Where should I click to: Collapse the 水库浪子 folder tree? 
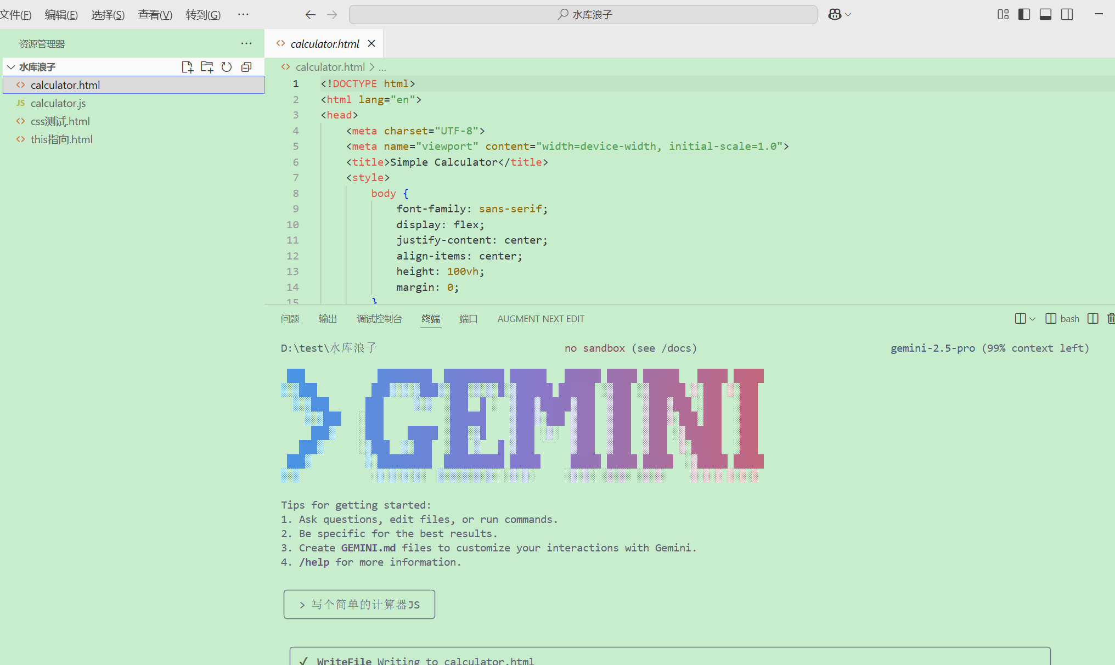tap(11, 67)
